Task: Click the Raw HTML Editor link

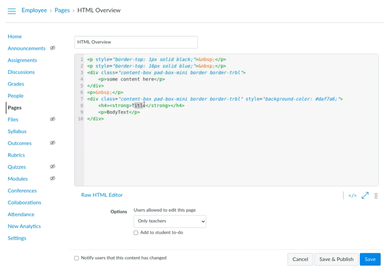Action: pyautogui.click(x=102, y=195)
